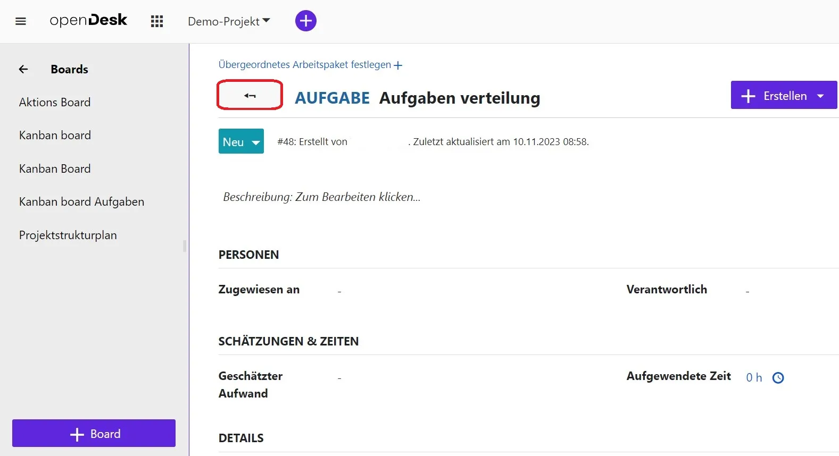This screenshot has height=456, width=839.
Task: Click the clock icon to log time
Action: click(778, 378)
